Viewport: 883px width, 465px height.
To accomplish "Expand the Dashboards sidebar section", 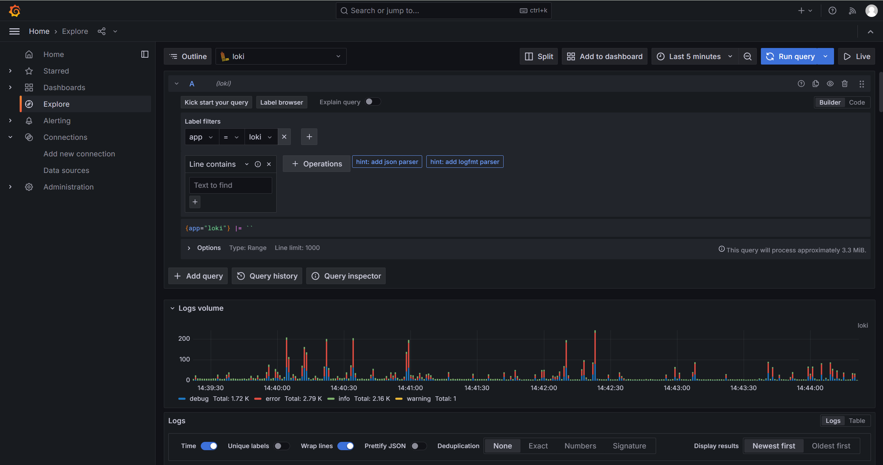I will tap(10, 87).
